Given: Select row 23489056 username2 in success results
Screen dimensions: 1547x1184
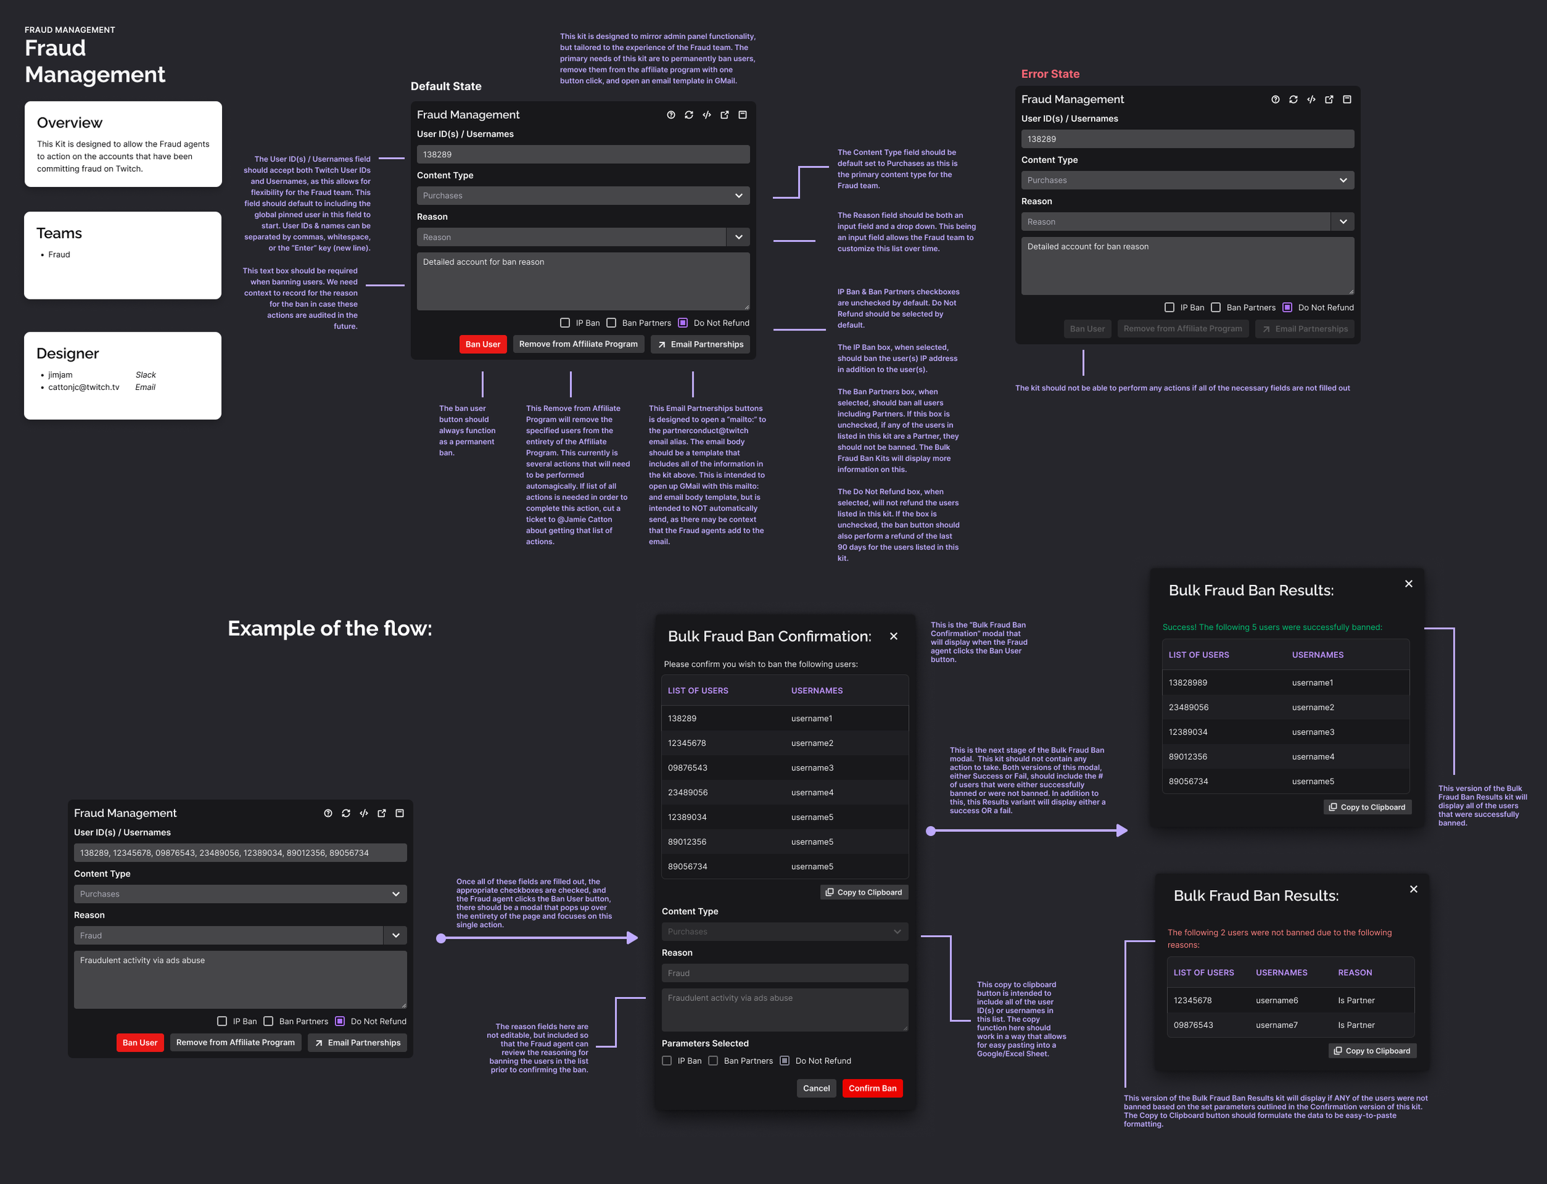Looking at the screenshot, I should pos(1286,707).
